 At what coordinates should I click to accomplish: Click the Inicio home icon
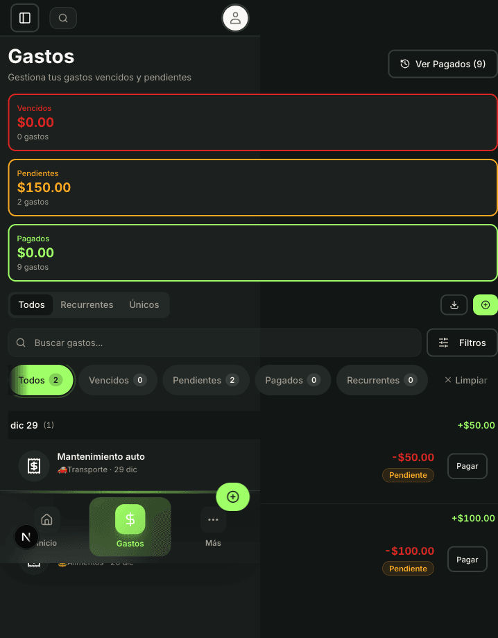tap(46, 519)
